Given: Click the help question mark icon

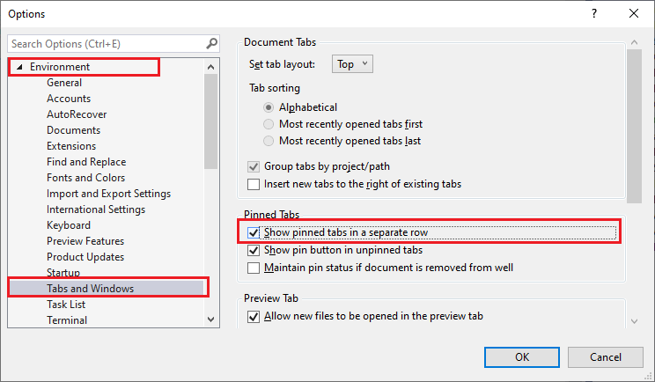Looking at the screenshot, I should (594, 13).
